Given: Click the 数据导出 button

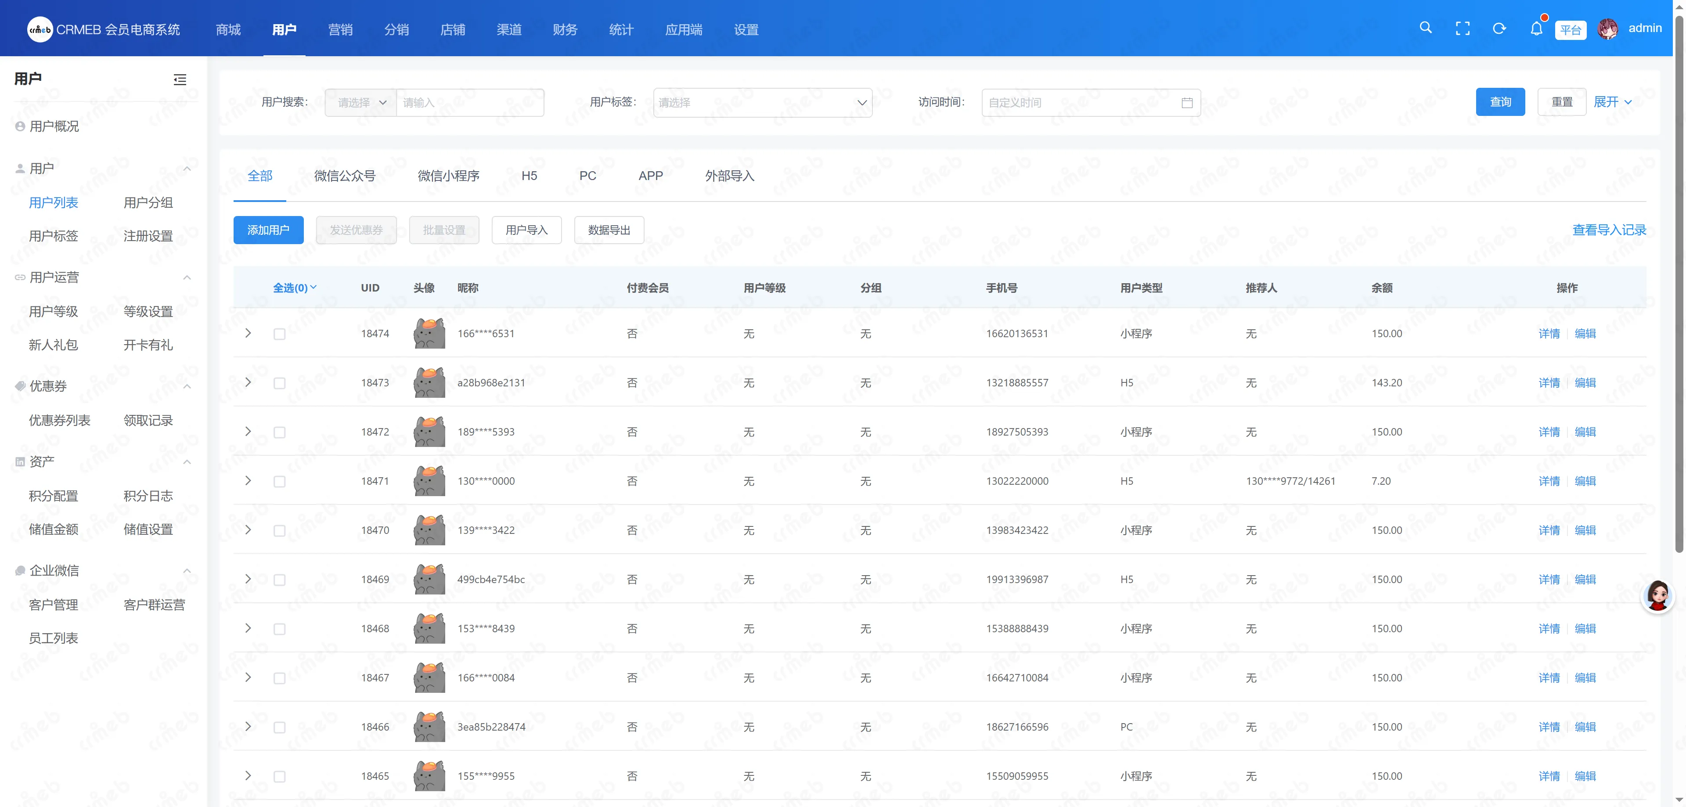Looking at the screenshot, I should click(609, 231).
